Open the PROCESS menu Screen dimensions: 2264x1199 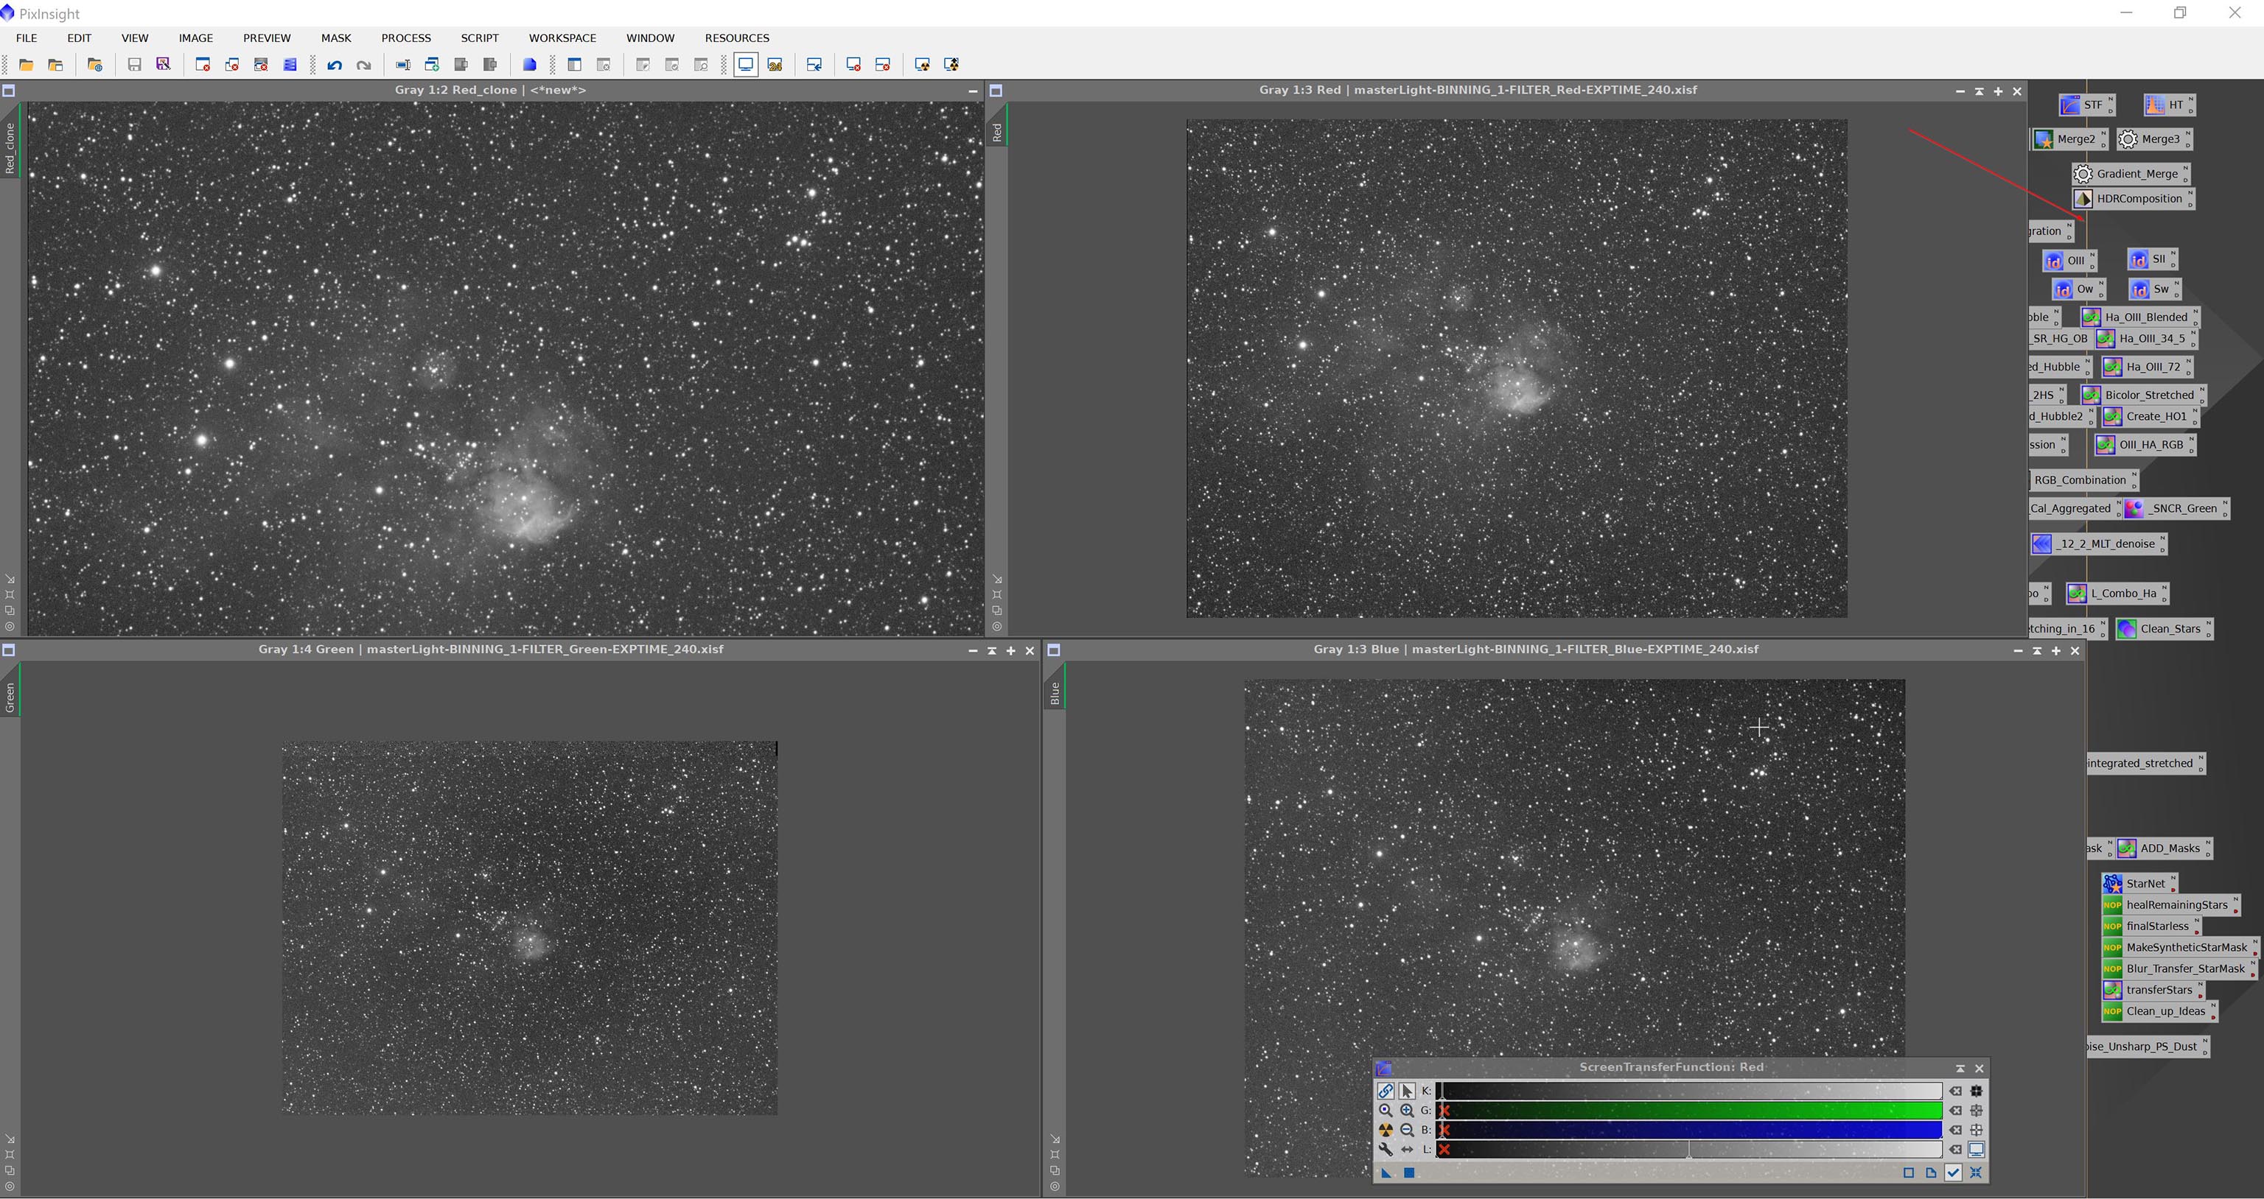tap(406, 38)
